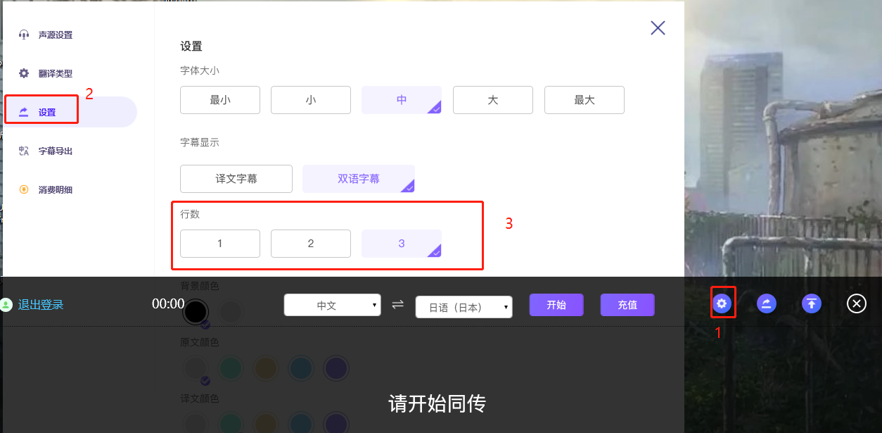Image resolution: width=882 pixels, height=433 pixels.
Task: Click the coin icon beside 消费明细
Action: [24, 189]
